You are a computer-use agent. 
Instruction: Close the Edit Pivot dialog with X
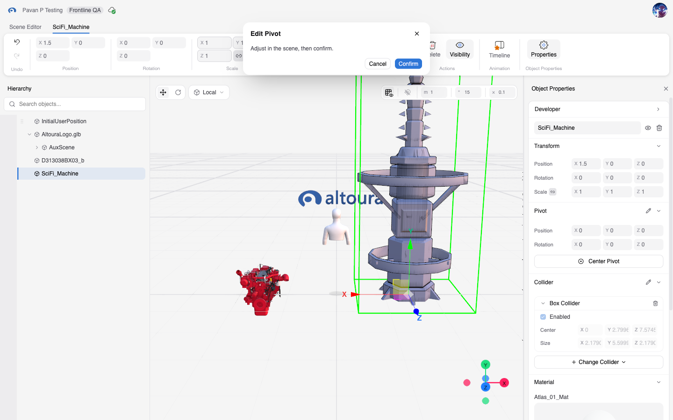417,34
